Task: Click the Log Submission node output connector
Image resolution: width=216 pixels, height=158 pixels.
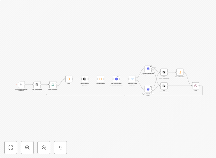Action: pyautogui.click(x=183, y=72)
